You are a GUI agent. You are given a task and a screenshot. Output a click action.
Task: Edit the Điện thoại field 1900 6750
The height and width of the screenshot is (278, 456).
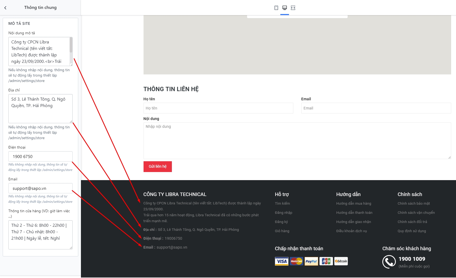click(40, 156)
